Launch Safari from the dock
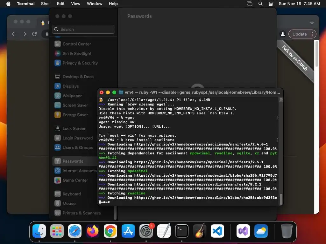 tap(75, 231)
